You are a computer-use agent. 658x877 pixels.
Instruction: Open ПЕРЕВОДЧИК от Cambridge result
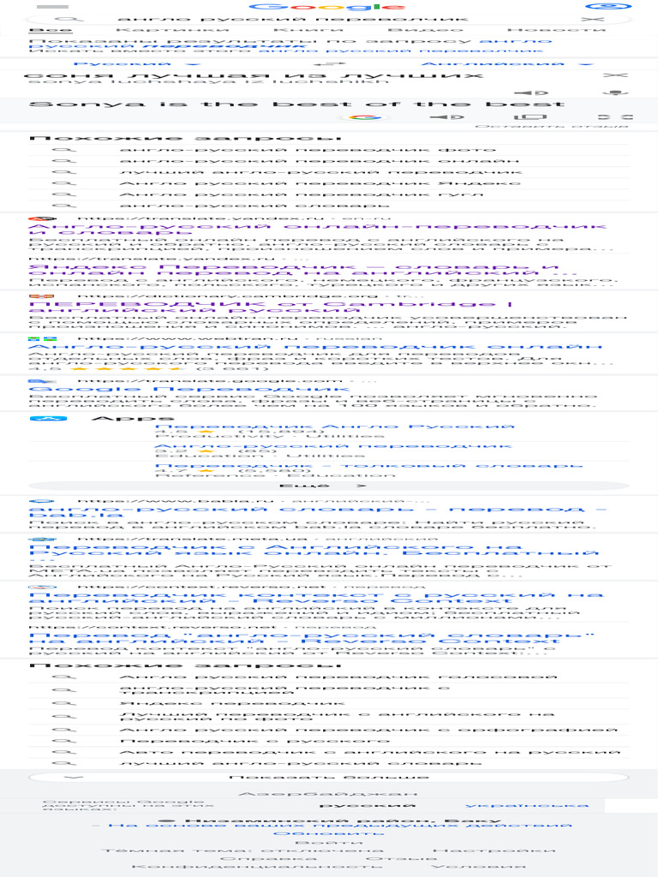[x=271, y=307]
